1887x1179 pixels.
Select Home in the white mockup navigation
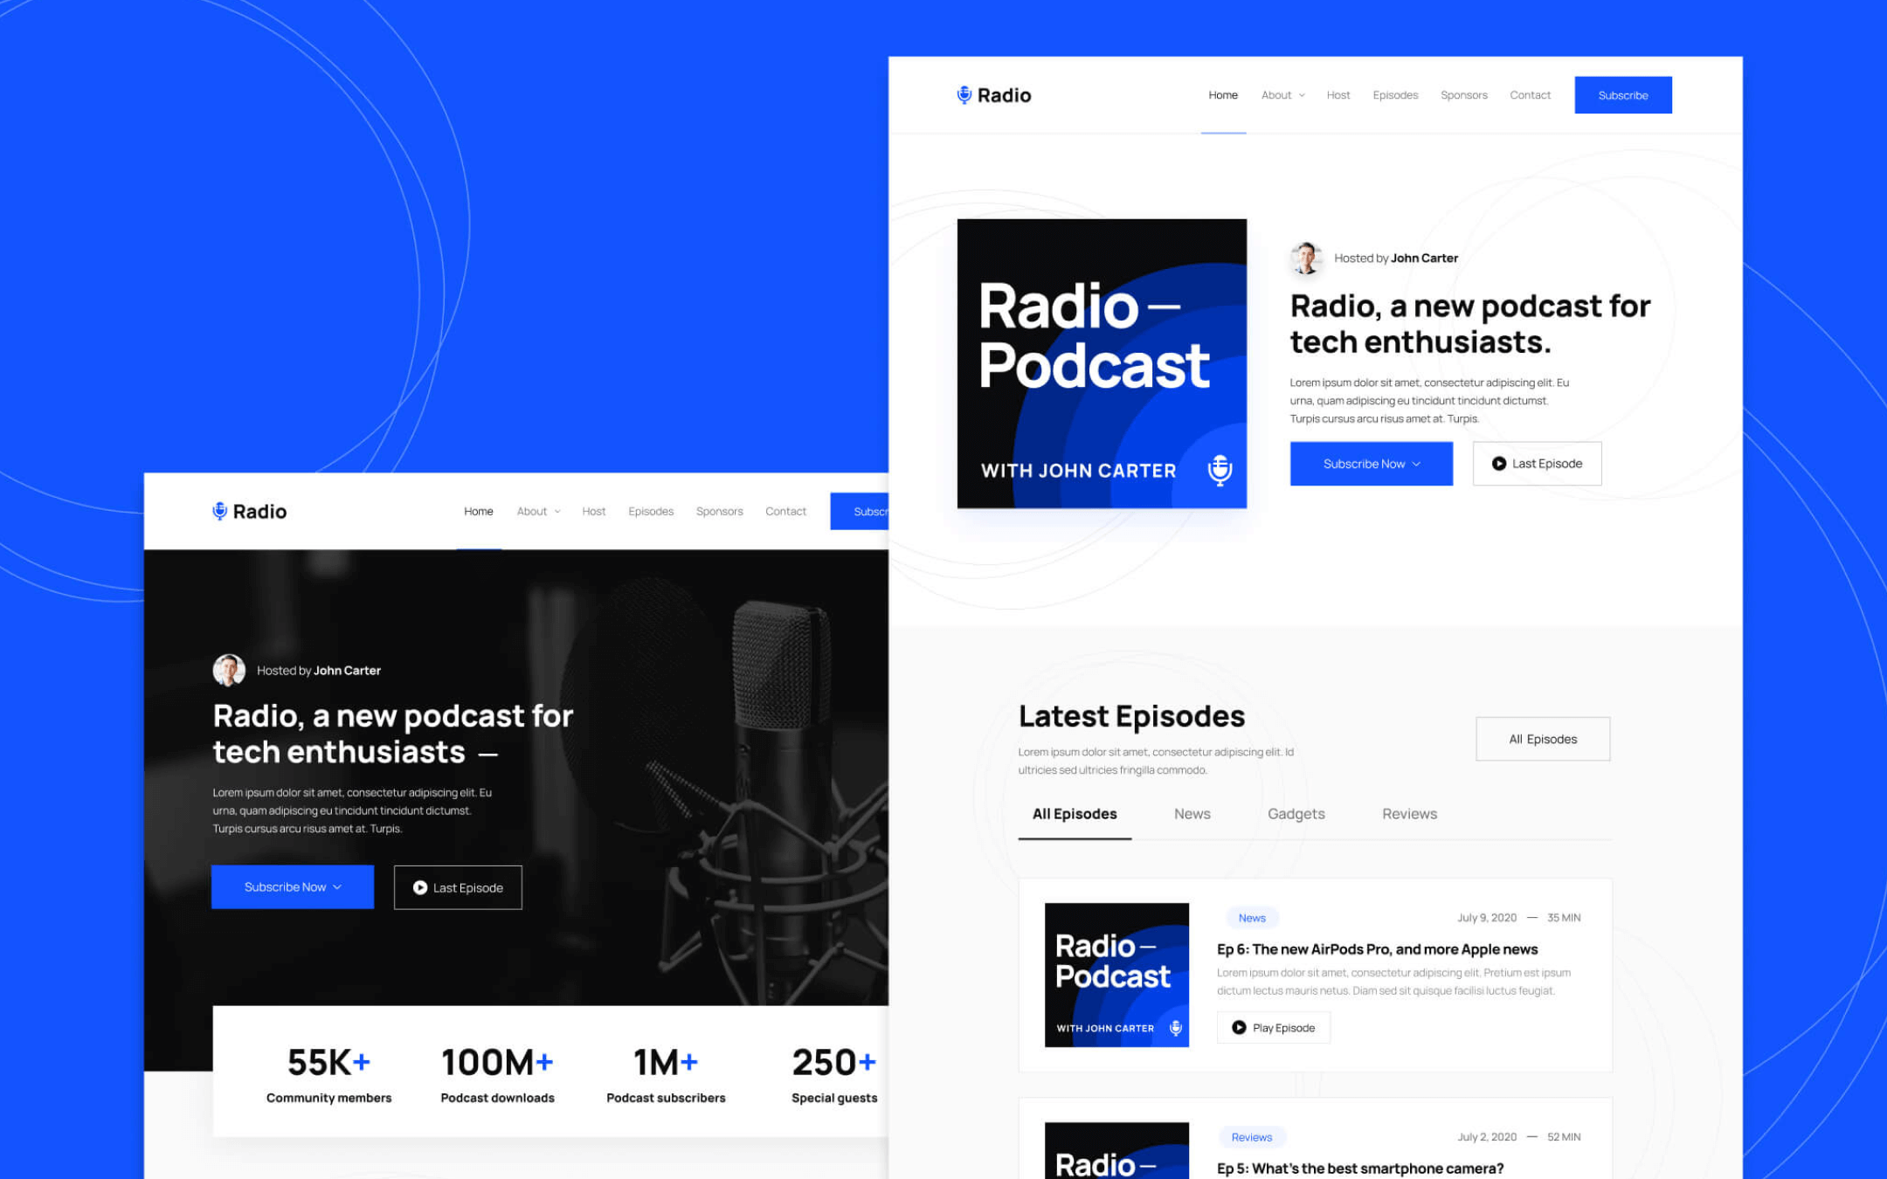1223,95
